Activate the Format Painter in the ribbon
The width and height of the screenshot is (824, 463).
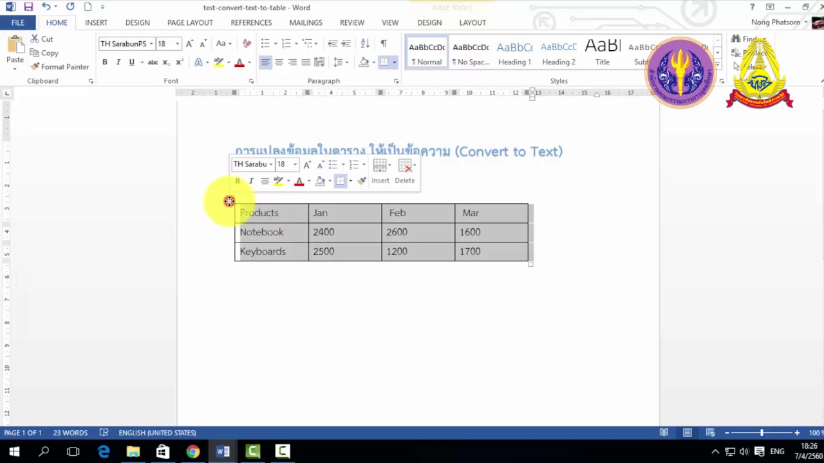[59, 67]
